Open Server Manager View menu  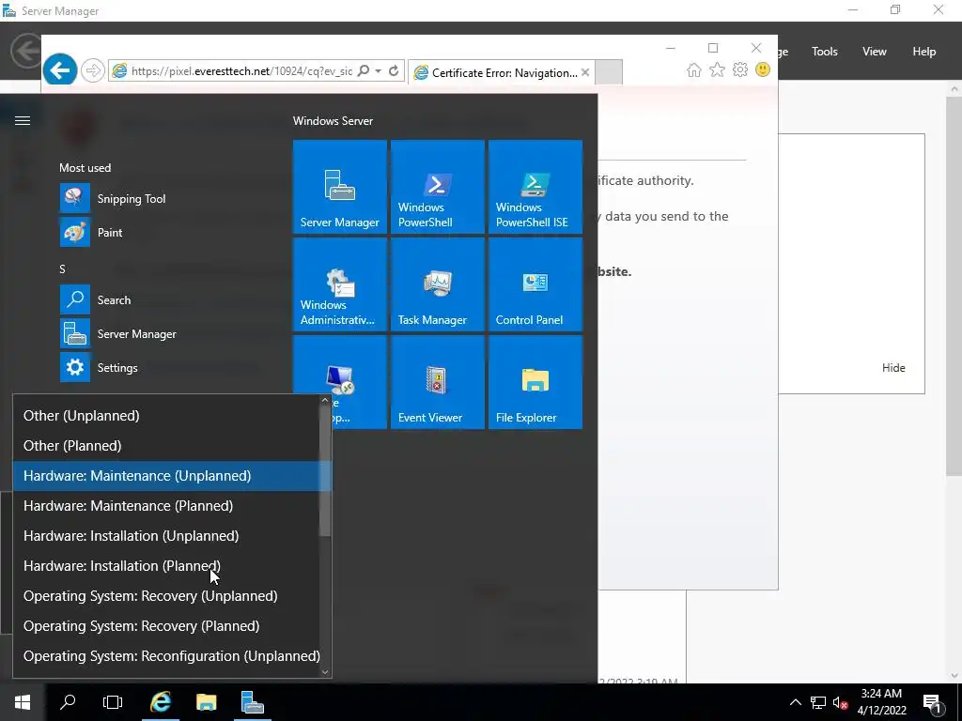(875, 52)
